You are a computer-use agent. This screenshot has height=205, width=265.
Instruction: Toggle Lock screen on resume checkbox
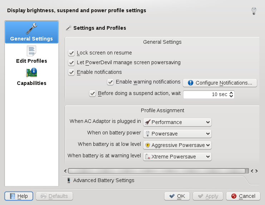tap(71, 53)
